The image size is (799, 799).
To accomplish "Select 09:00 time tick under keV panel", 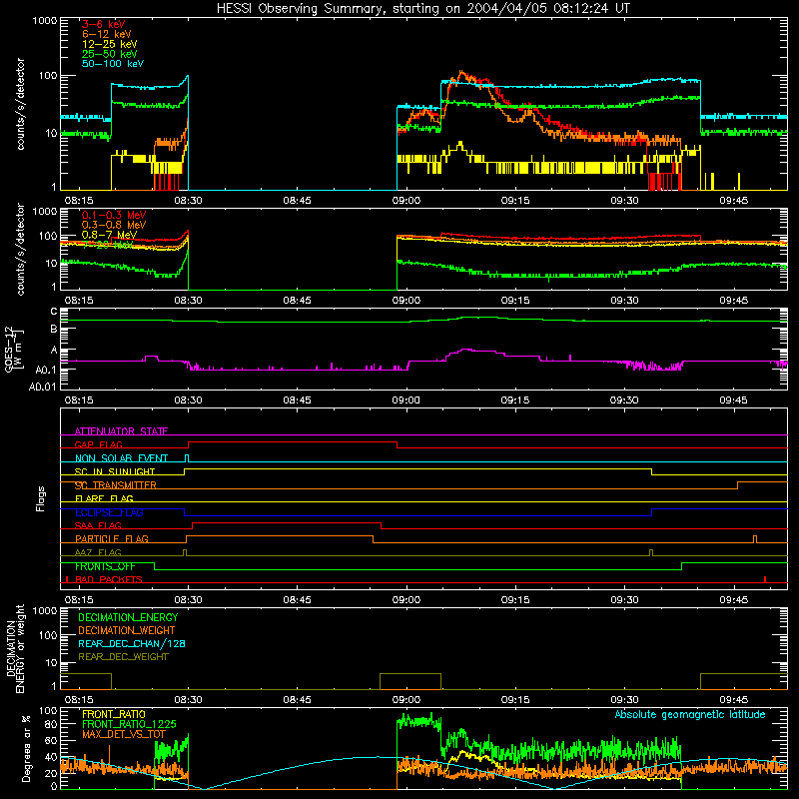I will 406,201.
